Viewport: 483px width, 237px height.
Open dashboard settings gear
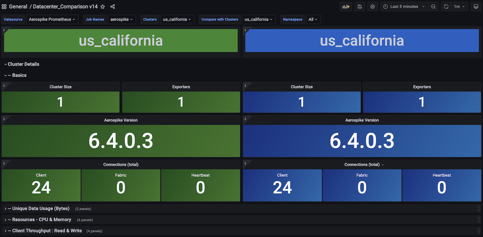point(373,7)
